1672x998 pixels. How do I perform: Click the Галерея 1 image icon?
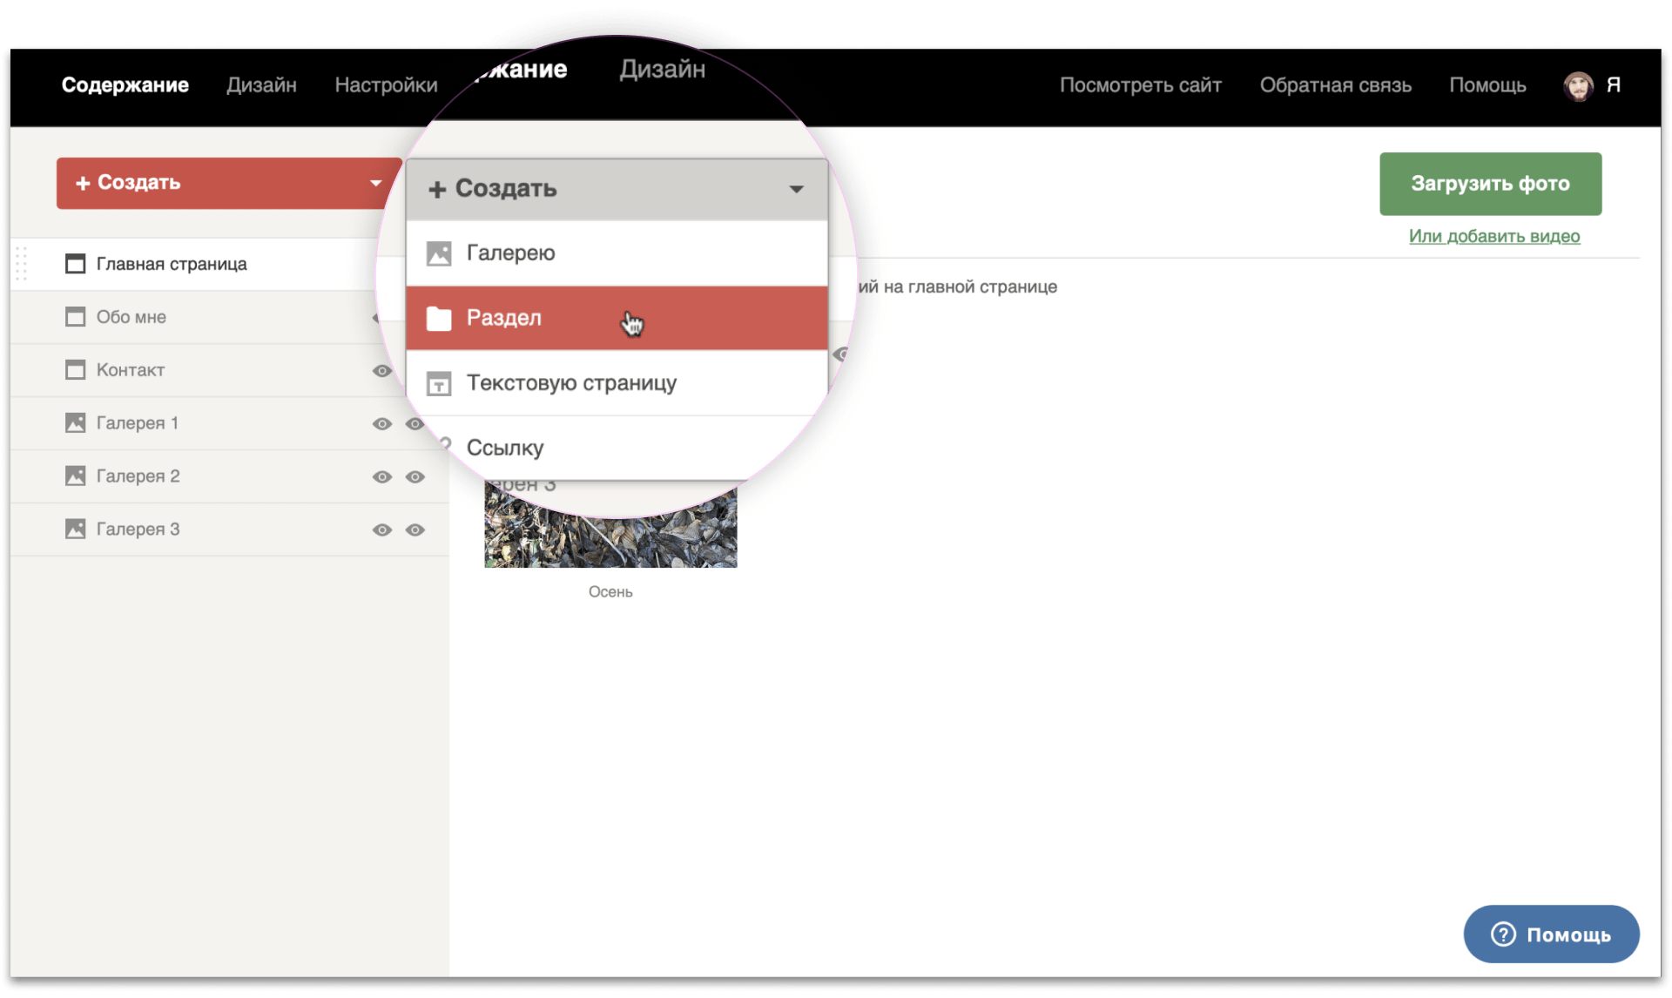point(76,423)
